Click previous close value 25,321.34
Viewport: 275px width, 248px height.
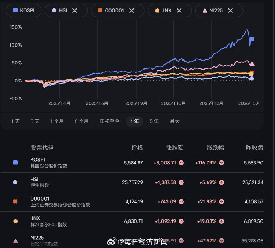pyautogui.click(x=253, y=182)
